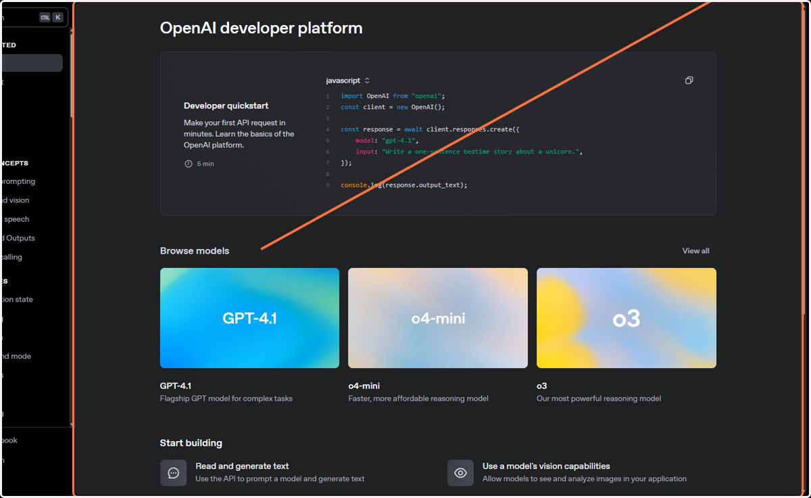Open the View all models link
Image resolution: width=811 pixels, height=498 pixels.
[x=695, y=251]
